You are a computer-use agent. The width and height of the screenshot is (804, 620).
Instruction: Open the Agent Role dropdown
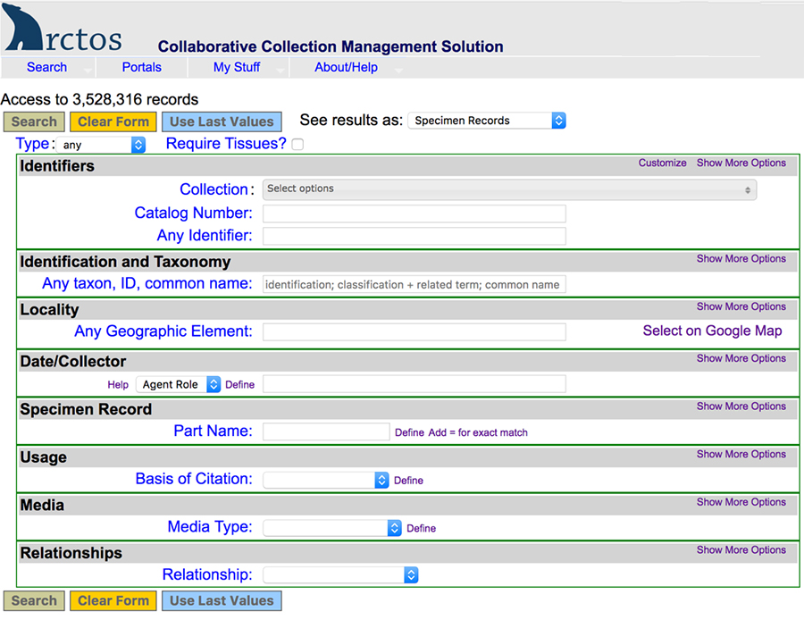pyautogui.click(x=178, y=384)
